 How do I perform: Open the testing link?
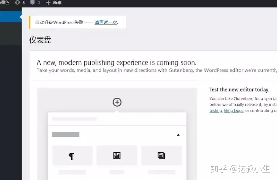216,111
